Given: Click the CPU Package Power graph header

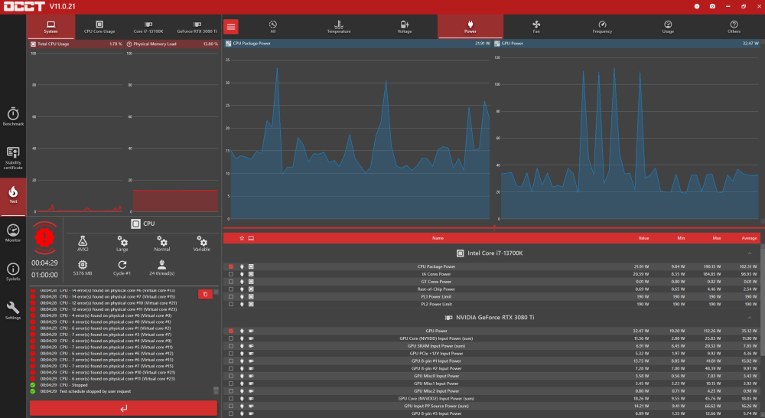Looking at the screenshot, I should [358, 44].
